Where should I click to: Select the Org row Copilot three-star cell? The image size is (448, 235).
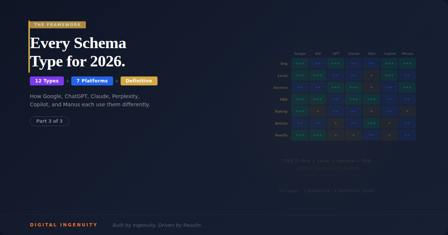pyautogui.click(x=389, y=63)
